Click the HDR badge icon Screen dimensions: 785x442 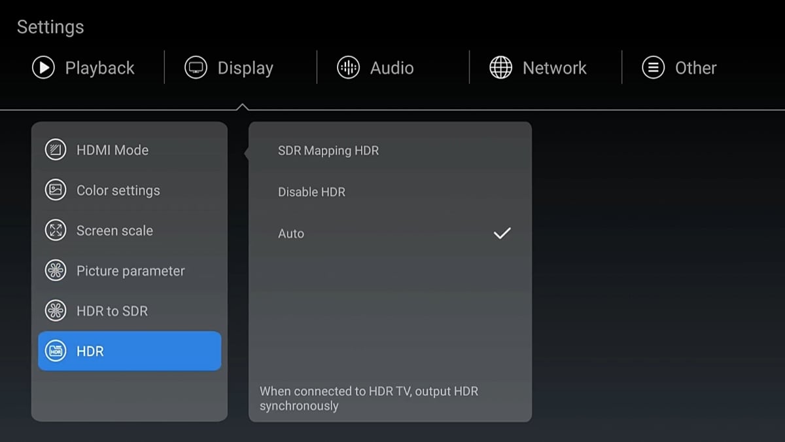(x=56, y=351)
